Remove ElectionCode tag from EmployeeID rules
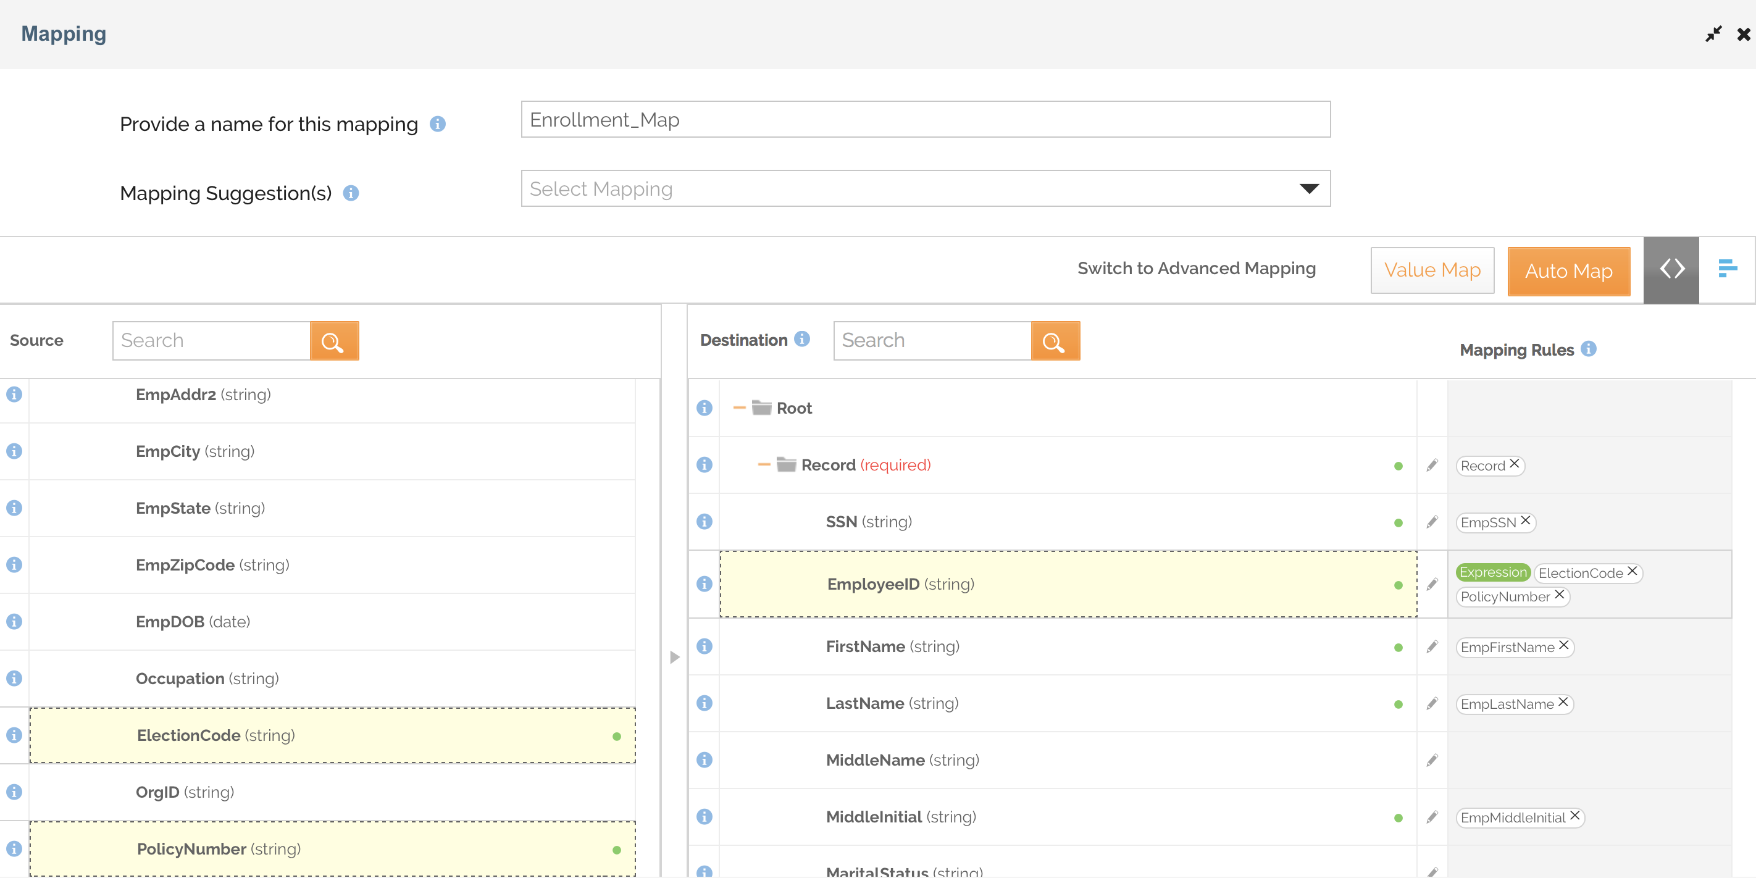 pos(1633,571)
